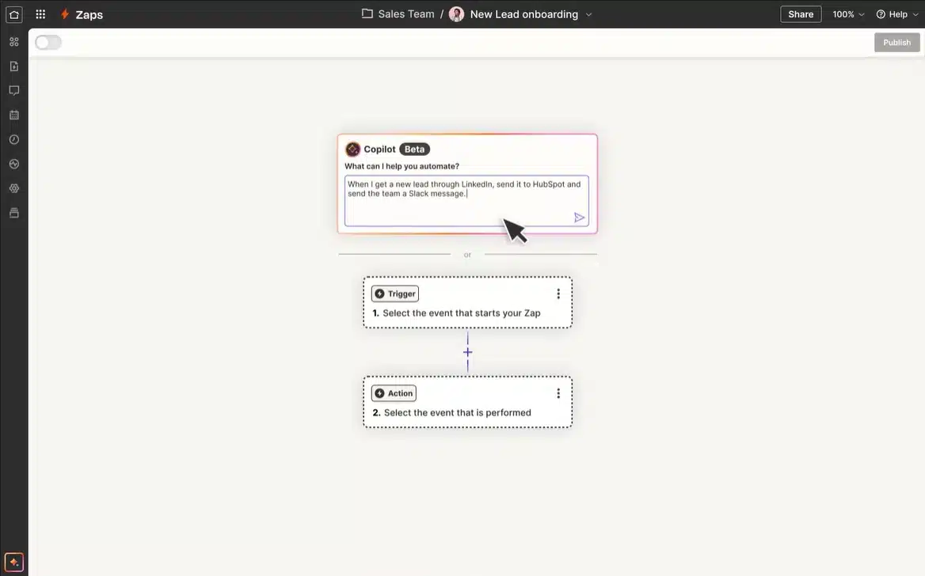Open the Share dialog button
This screenshot has height=576, width=925.
tap(800, 13)
